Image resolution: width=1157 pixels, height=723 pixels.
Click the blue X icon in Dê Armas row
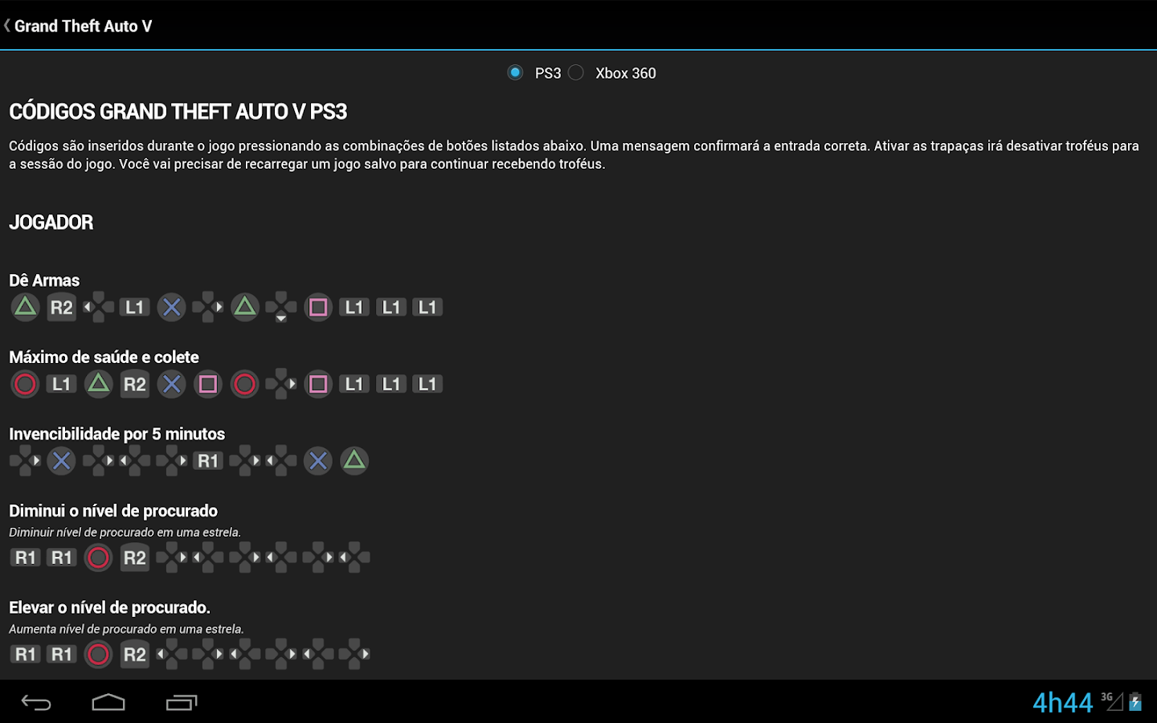[171, 308]
